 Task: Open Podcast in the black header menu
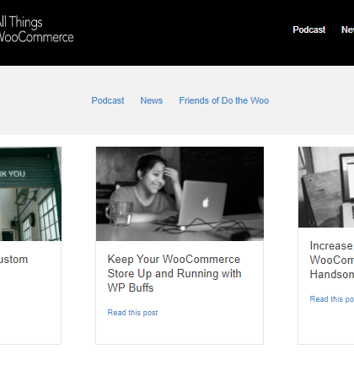click(x=309, y=30)
